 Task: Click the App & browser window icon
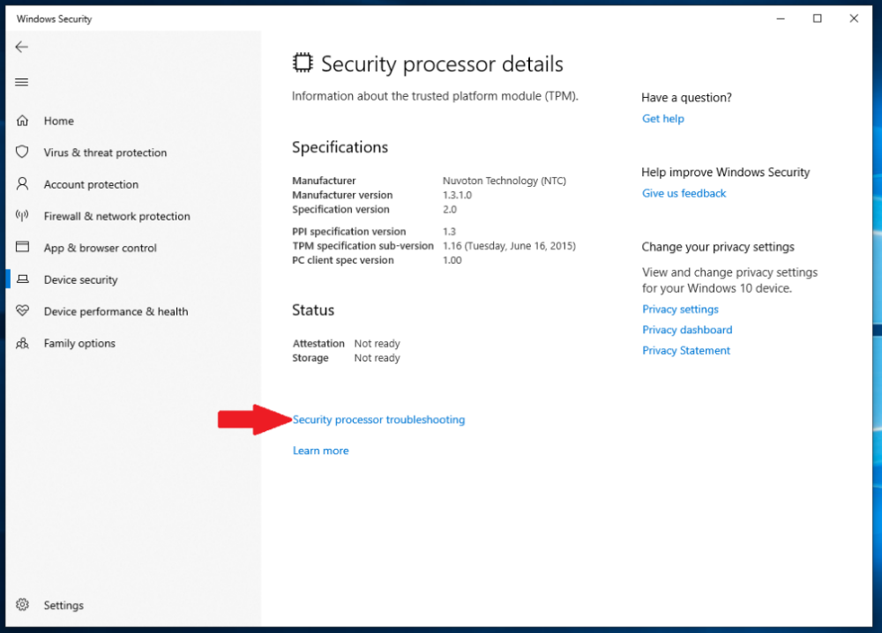point(22,247)
